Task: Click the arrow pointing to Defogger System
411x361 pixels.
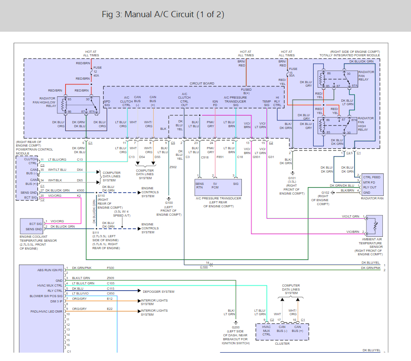Action: [139, 291]
